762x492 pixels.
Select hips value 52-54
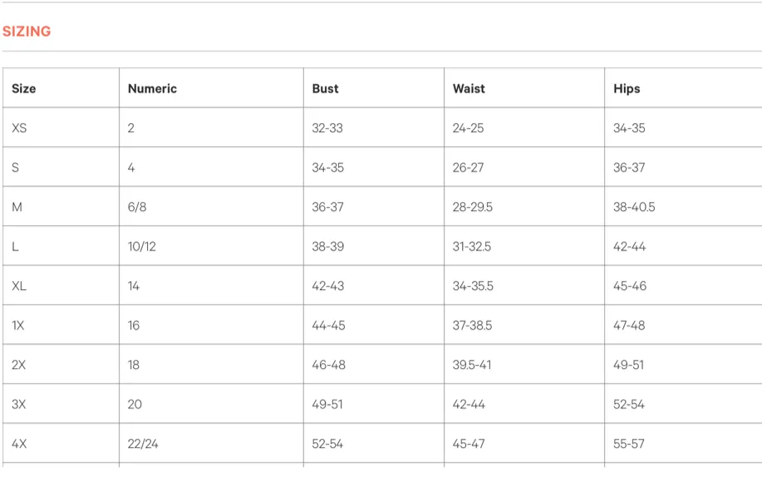629,404
